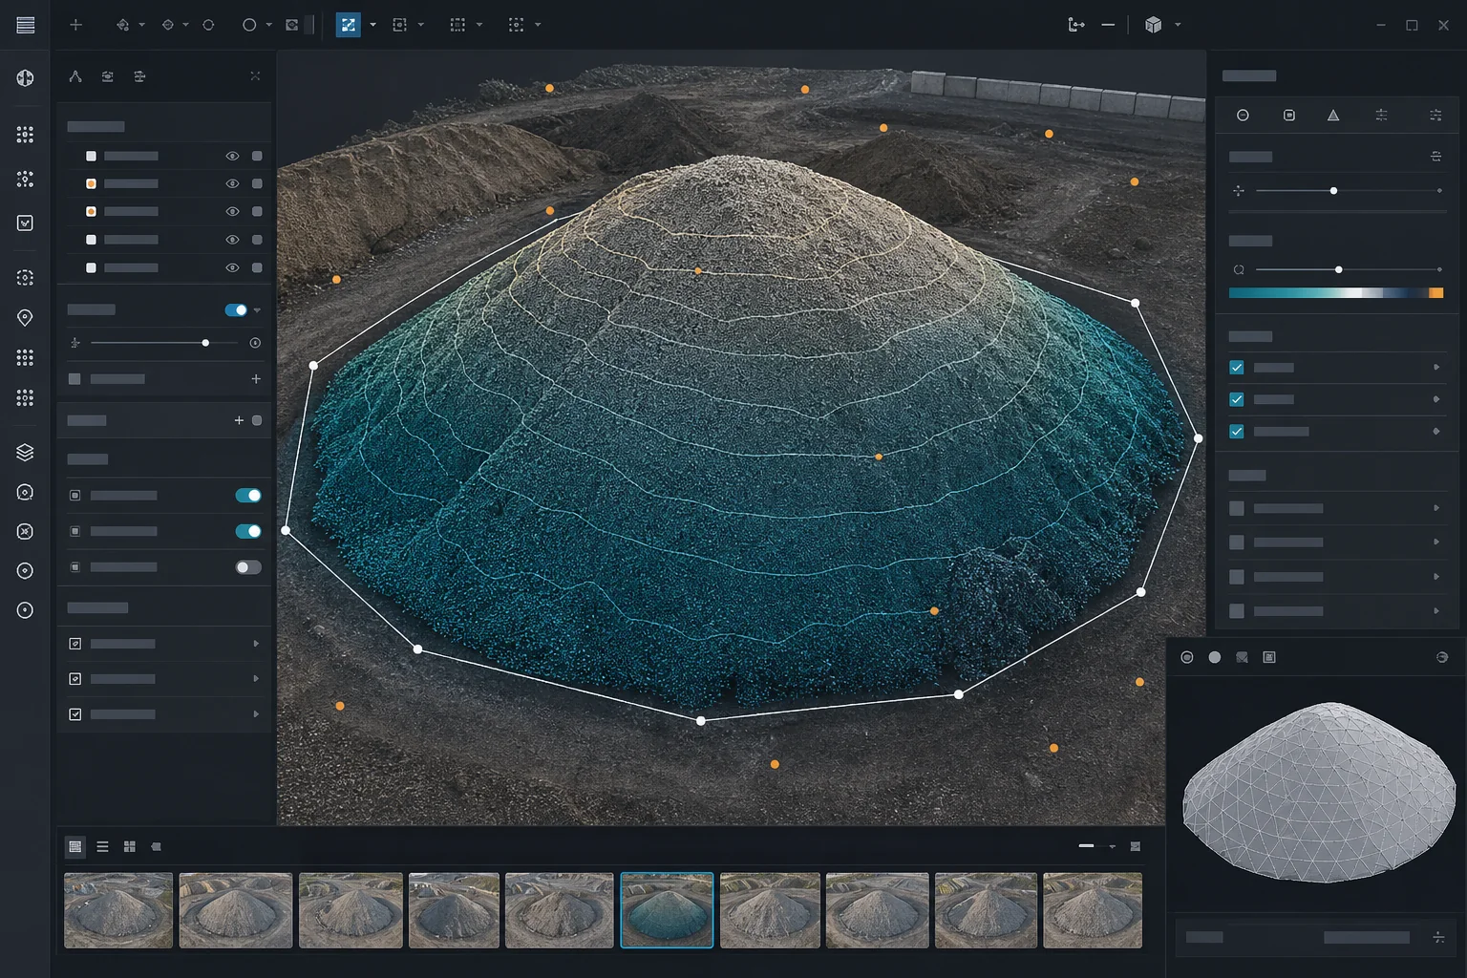Toggle eye visibility of the second layer row
1467x978 pixels.
(x=232, y=183)
